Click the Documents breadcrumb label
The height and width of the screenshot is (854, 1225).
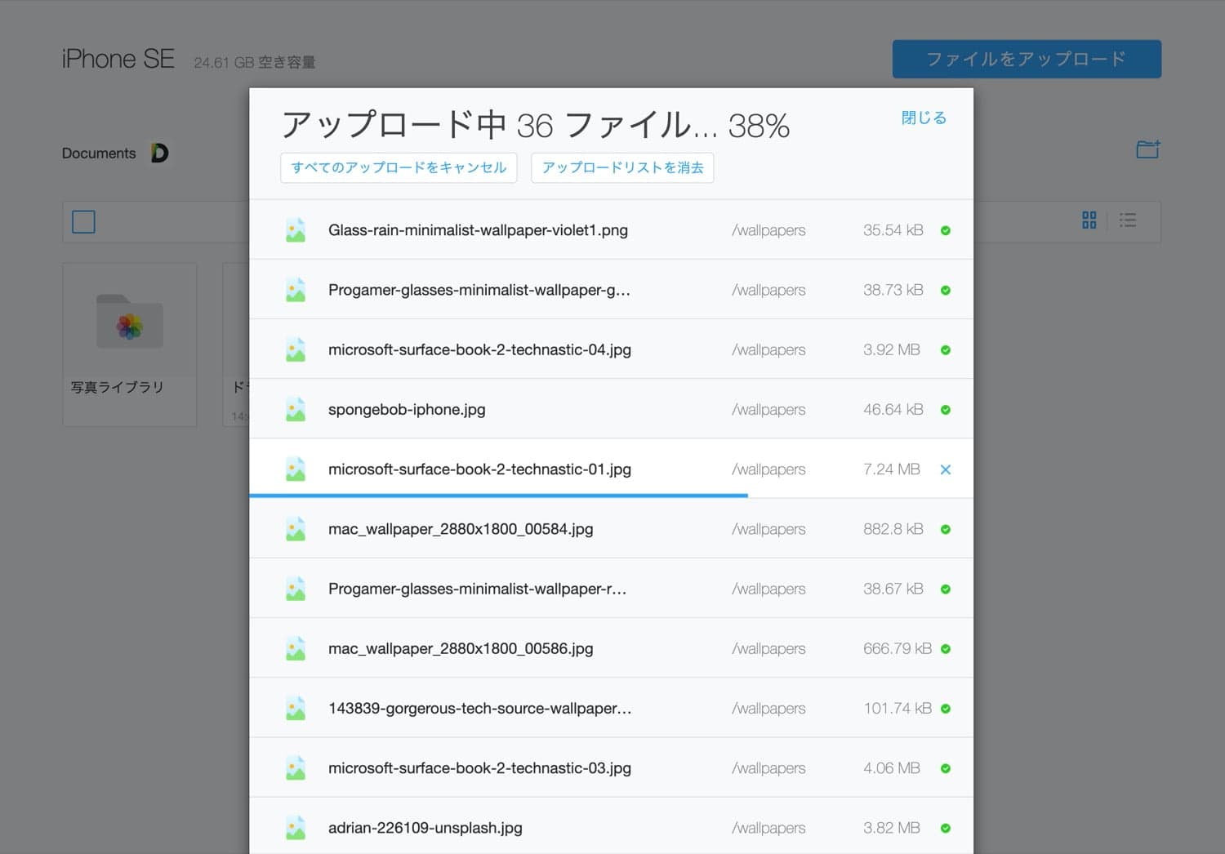pos(99,153)
